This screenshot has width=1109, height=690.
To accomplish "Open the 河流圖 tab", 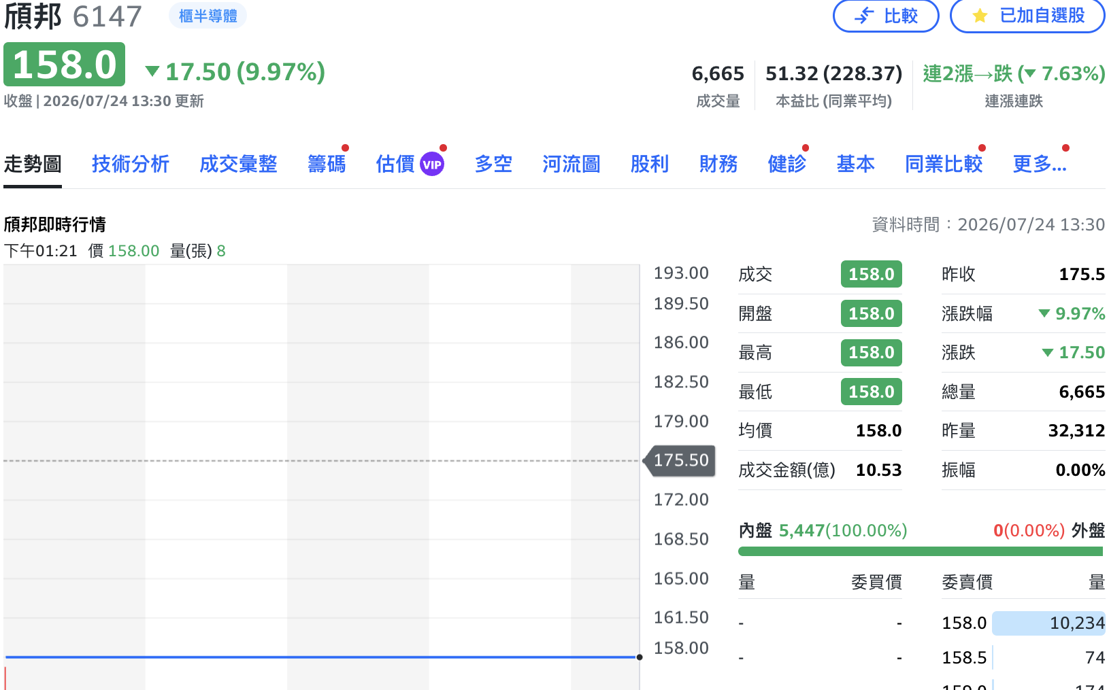I will pos(572,164).
